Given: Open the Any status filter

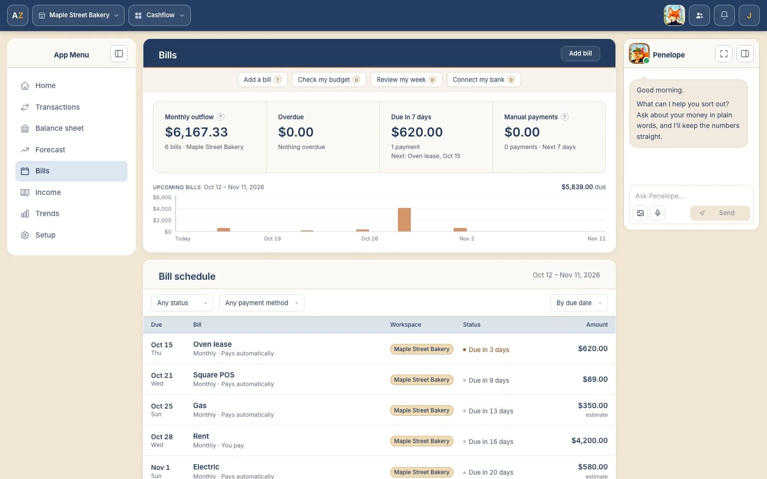Looking at the screenshot, I should [x=182, y=303].
